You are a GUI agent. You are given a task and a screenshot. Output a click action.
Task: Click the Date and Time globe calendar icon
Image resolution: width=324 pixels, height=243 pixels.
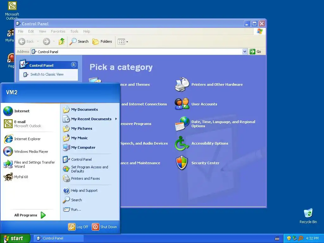point(182,124)
